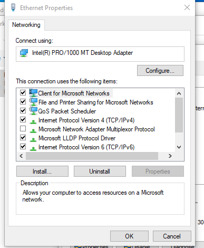The height and width of the screenshot is (248, 204).
Task: Uncheck File and Printer Sharing checkbox
Action: tap(23, 102)
